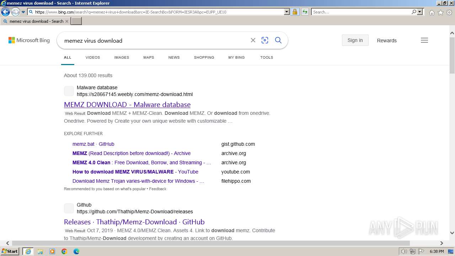Open Rewards link
455x256 pixels.
(387, 41)
